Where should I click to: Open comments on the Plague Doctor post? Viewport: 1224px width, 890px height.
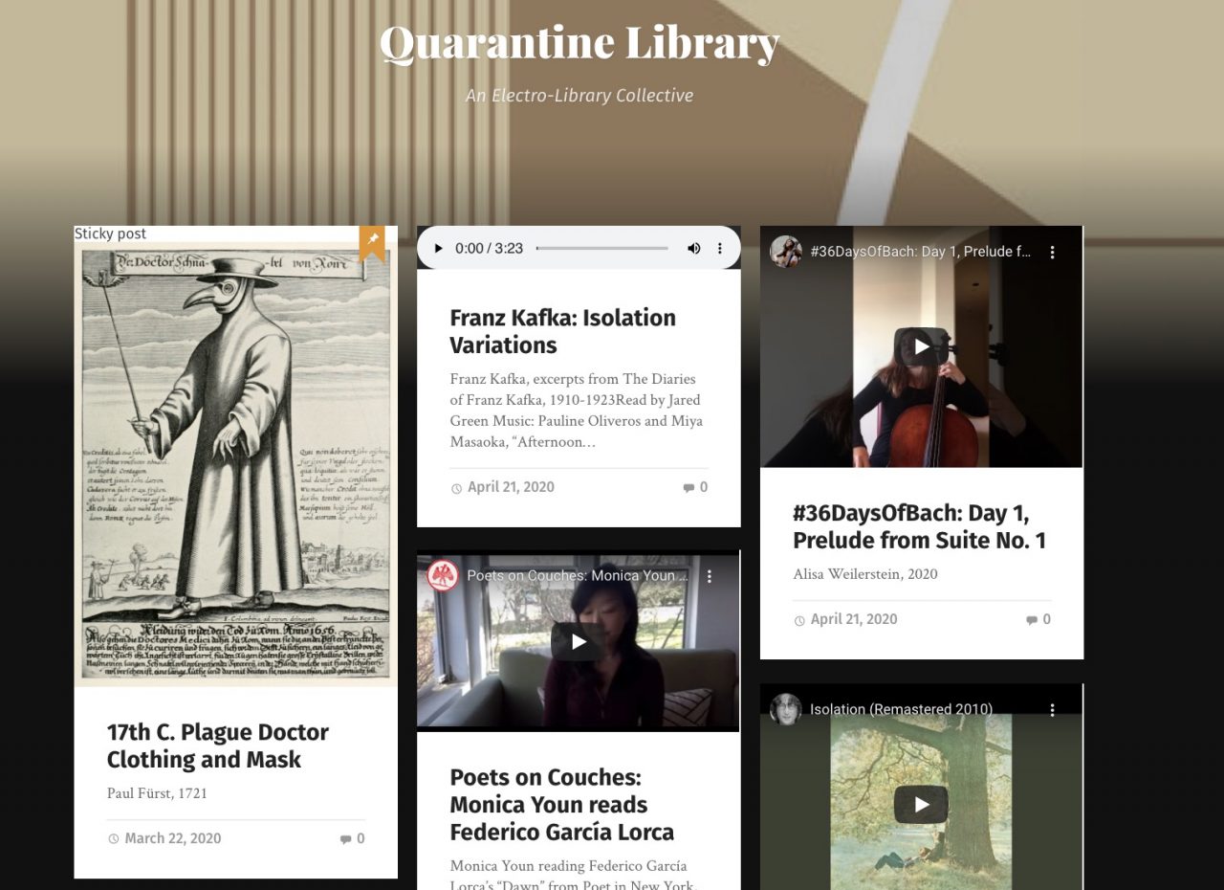[x=352, y=838]
